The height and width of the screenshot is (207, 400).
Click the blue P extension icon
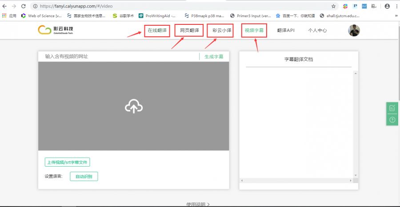tap(355, 6)
